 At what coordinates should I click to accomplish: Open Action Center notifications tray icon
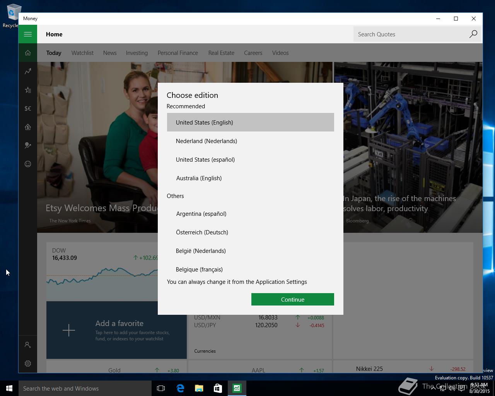tap(461, 388)
